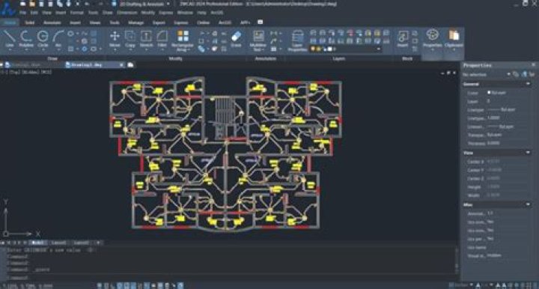The width and height of the screenshot is (539, 289).
Task: Expand the Layers panel title bar
Action: (x=338, y=58)
